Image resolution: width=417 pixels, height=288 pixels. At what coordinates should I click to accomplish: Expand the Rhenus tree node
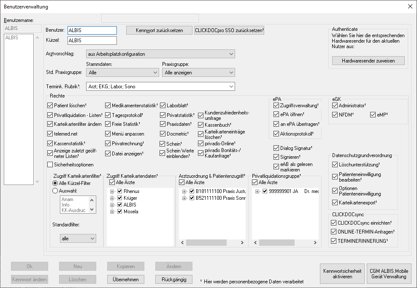(x=112, y=191)
